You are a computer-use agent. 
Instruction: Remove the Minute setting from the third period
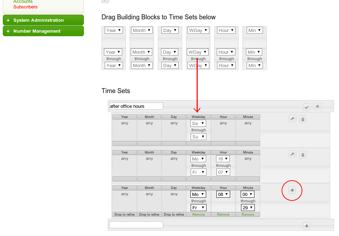(248, 215)
